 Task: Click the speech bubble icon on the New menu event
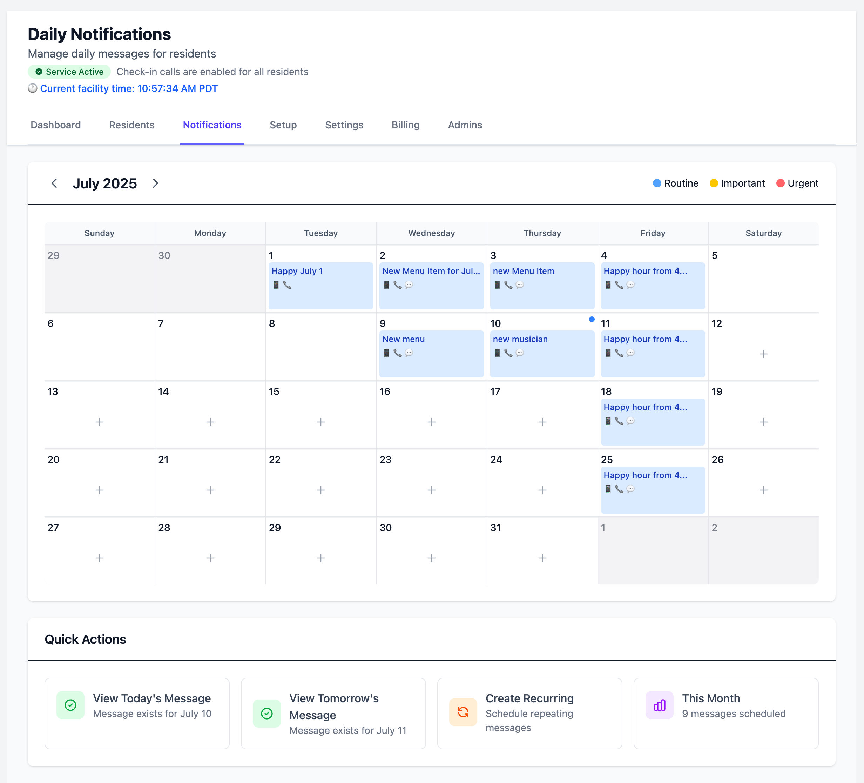point(409,353)
